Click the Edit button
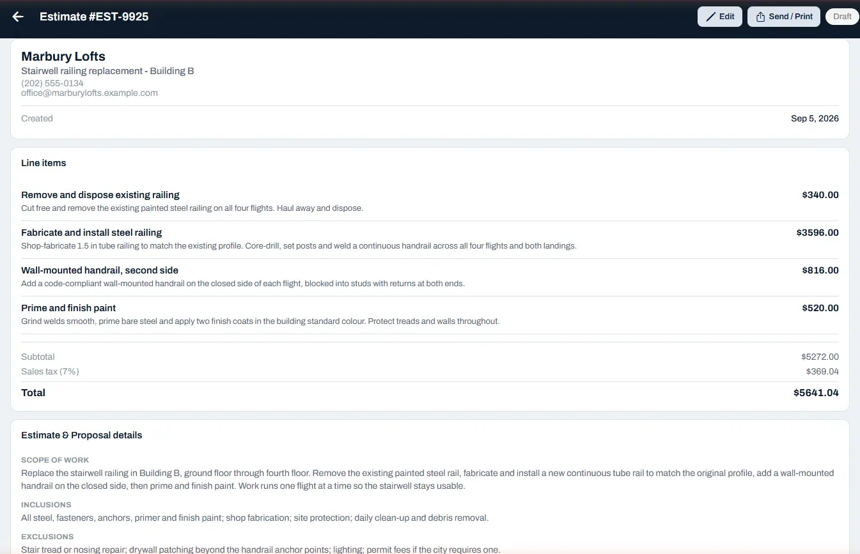The width and height of the screenshot is (860, 554). (720, 17)
